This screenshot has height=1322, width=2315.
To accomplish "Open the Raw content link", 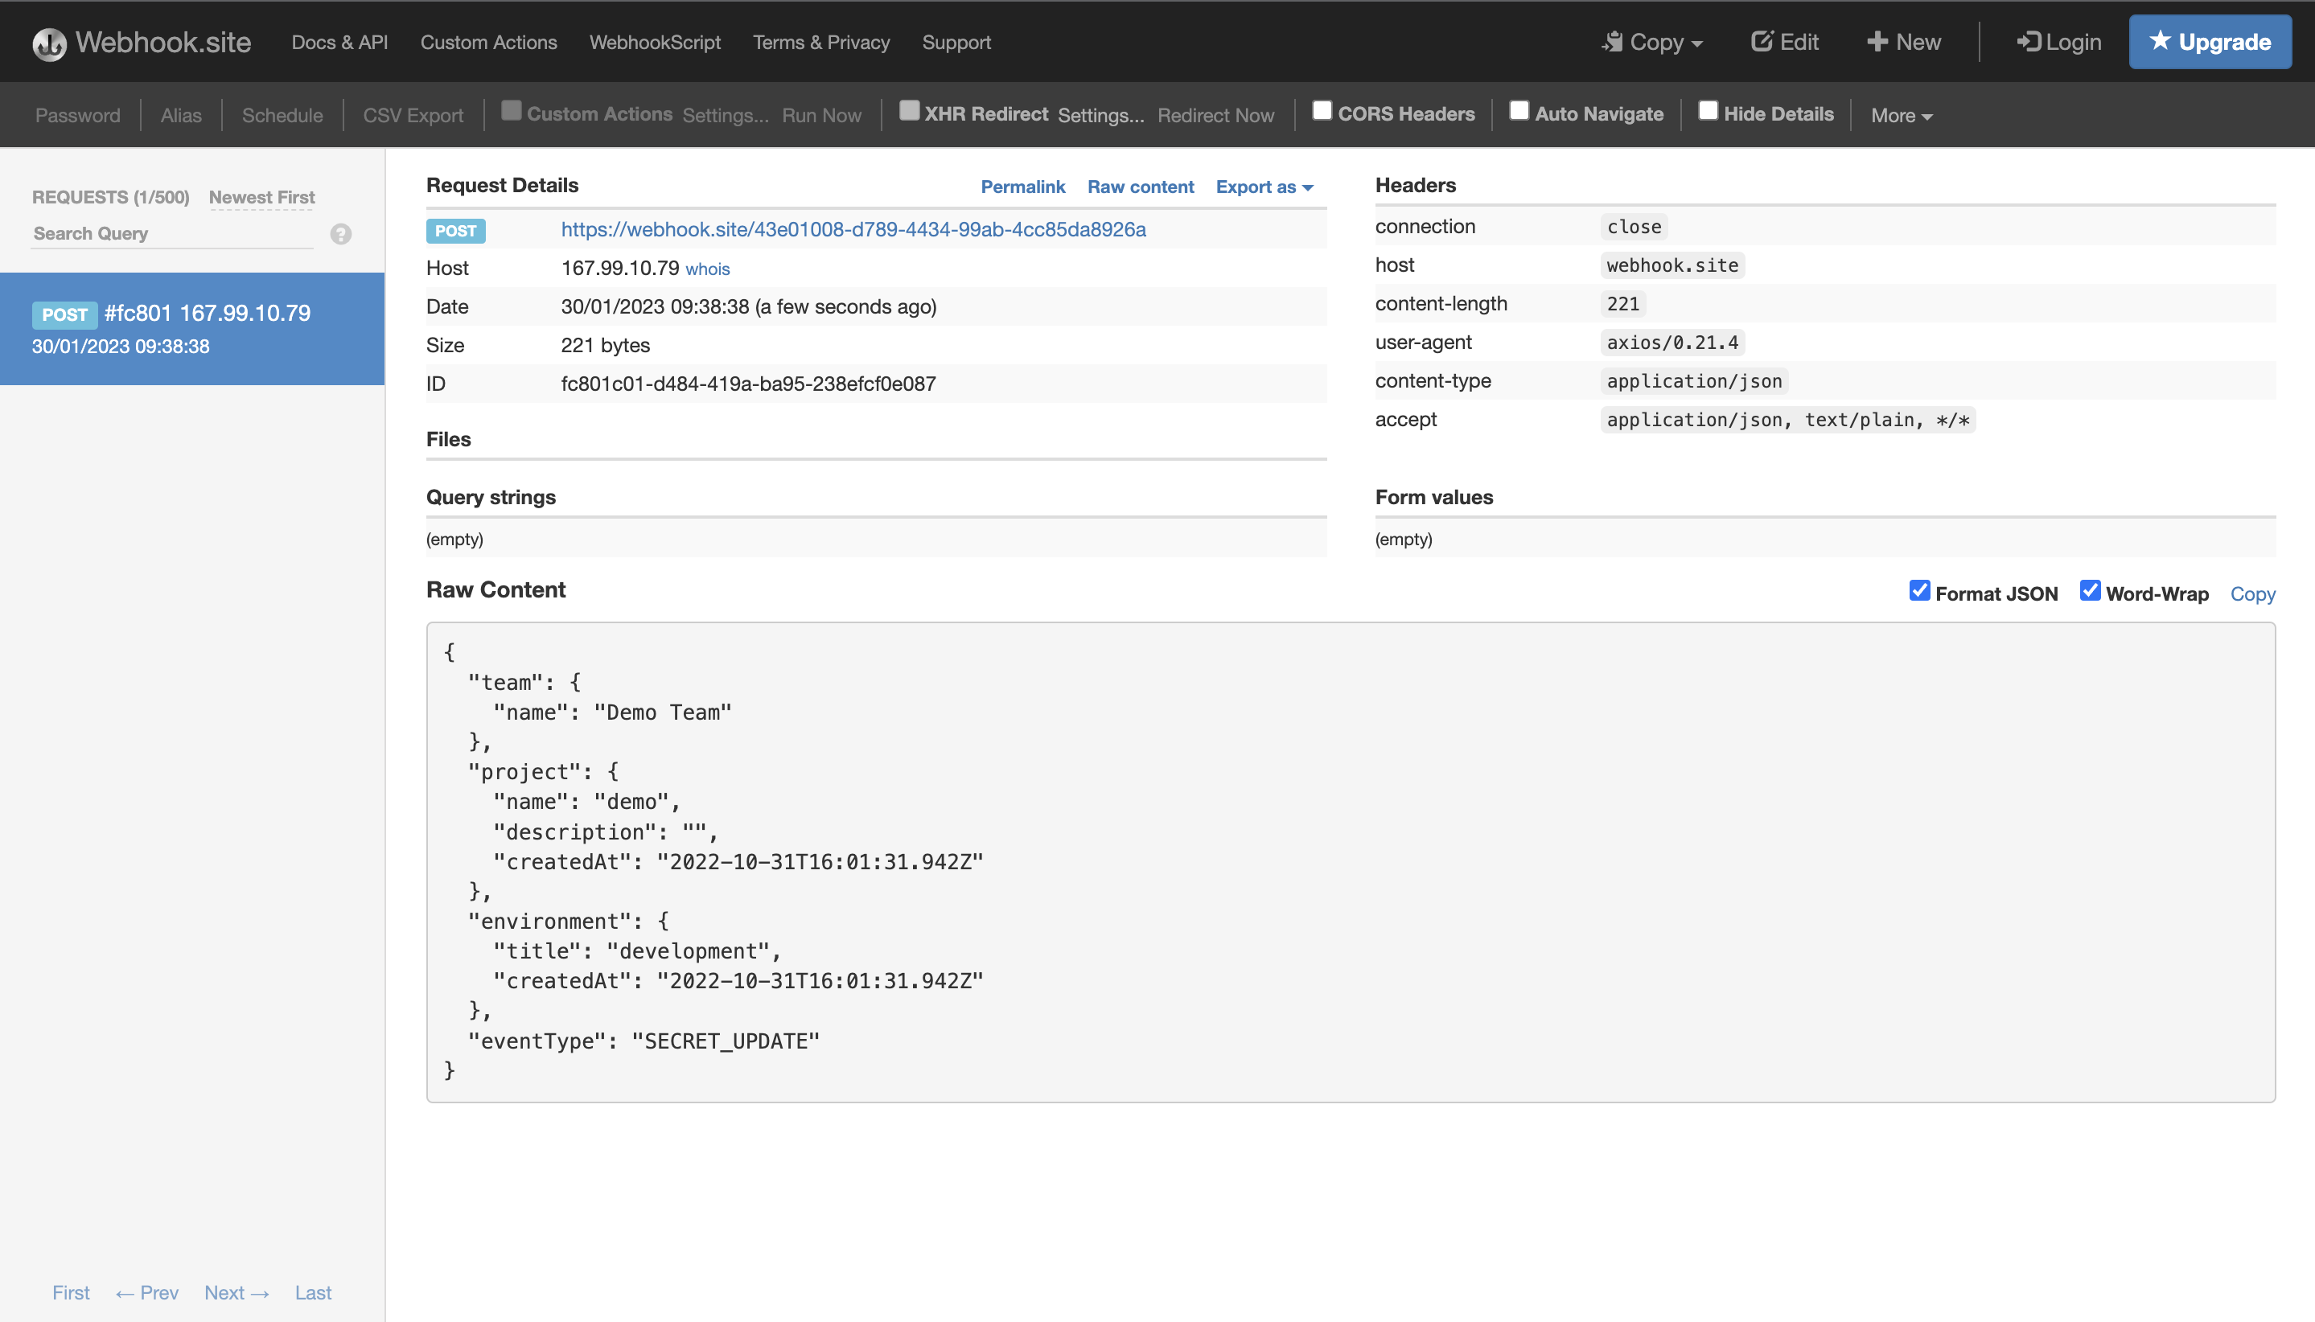I will [x=1140, y=187].
